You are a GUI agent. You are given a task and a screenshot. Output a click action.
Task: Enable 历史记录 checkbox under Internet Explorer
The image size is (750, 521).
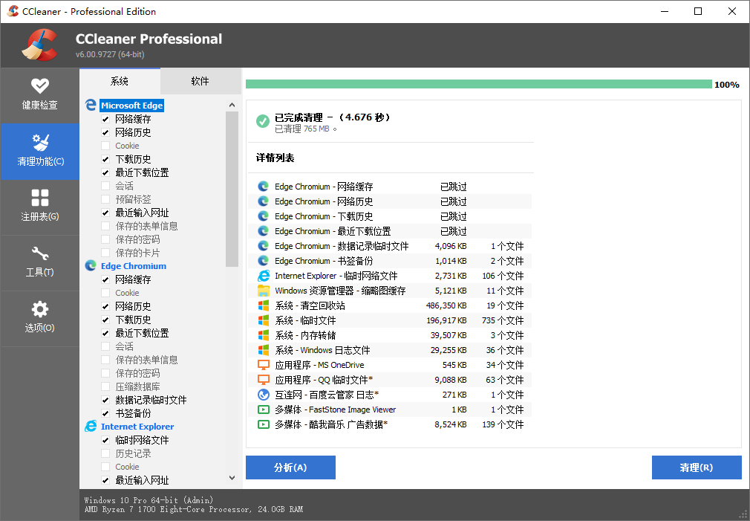[105, 453]
